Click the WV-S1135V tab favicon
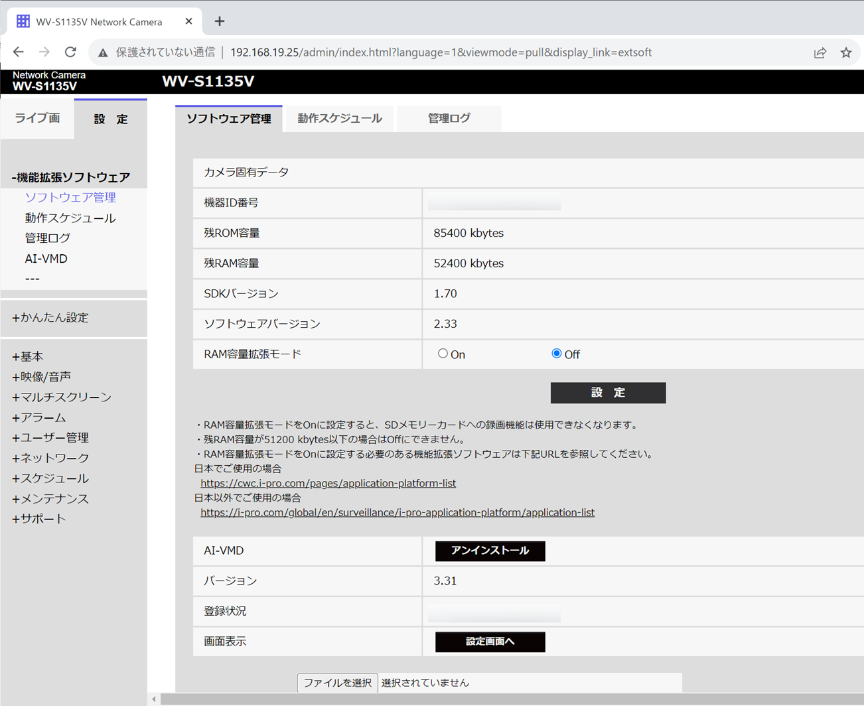Image resolution: width=864 pixels, height=706 pixels. 23,21
